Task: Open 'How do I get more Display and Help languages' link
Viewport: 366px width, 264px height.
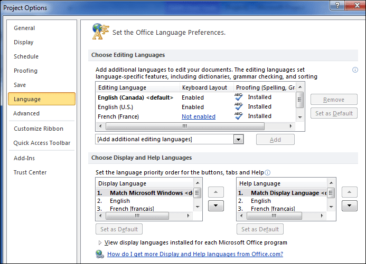Action: [195, 254]
